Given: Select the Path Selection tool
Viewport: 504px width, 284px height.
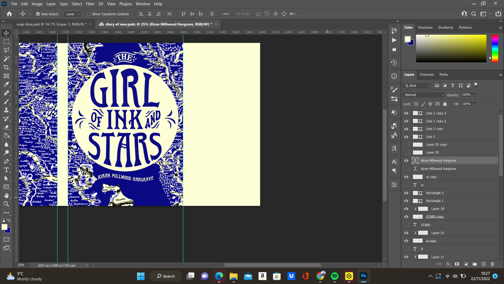Looking at the screenshot, I should [6, 178].
